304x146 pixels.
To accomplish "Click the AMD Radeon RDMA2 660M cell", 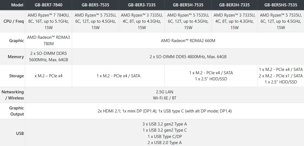I will coord(188,40).
